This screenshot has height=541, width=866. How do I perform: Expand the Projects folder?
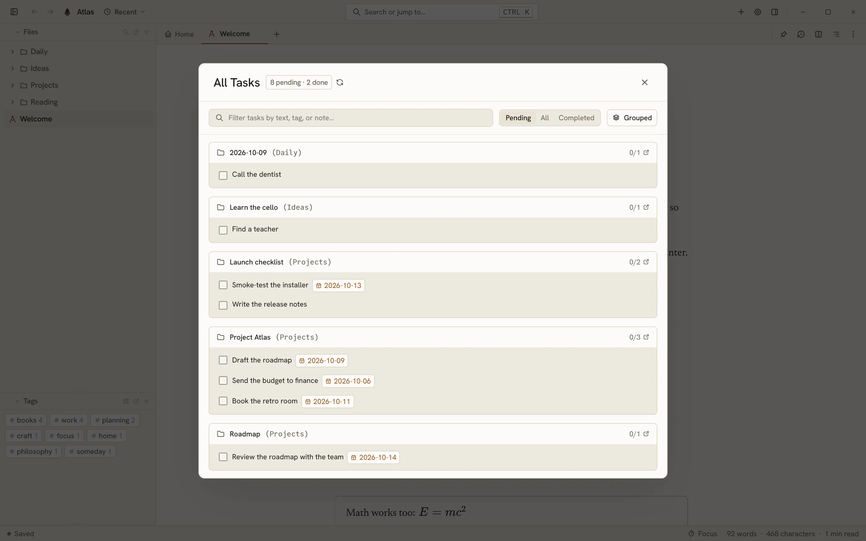click(x=13, y=85)
